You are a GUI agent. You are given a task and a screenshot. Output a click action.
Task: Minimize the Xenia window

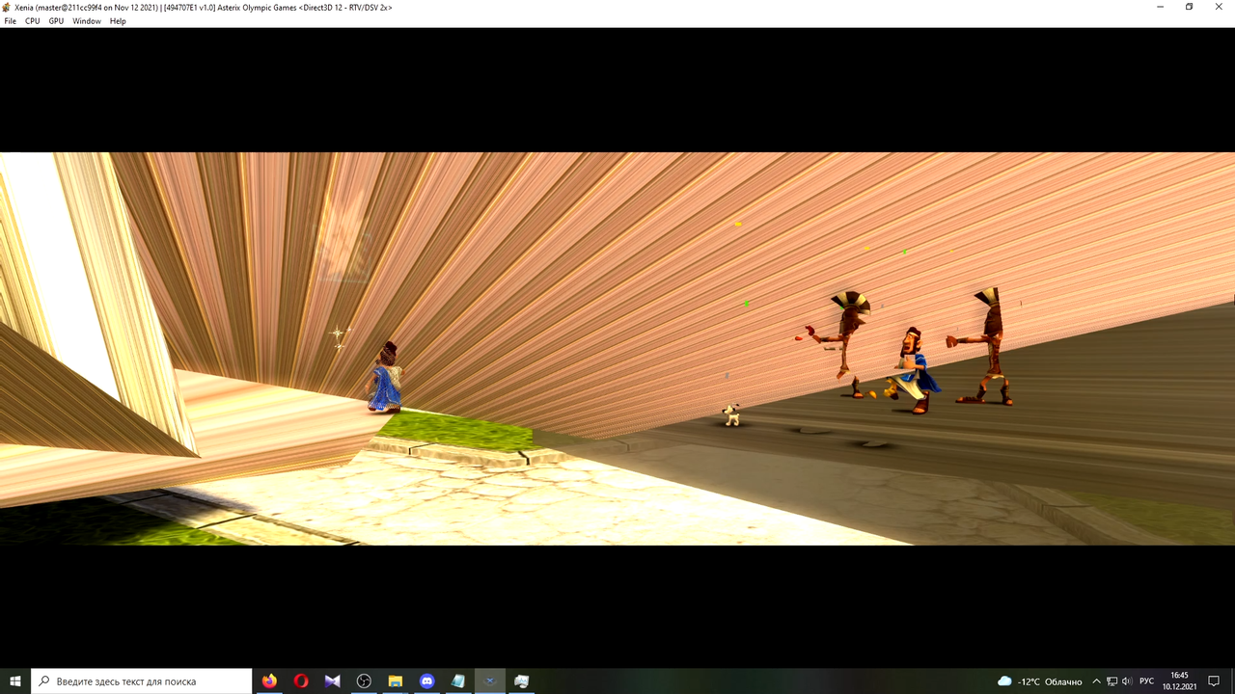click(1161, 7)
